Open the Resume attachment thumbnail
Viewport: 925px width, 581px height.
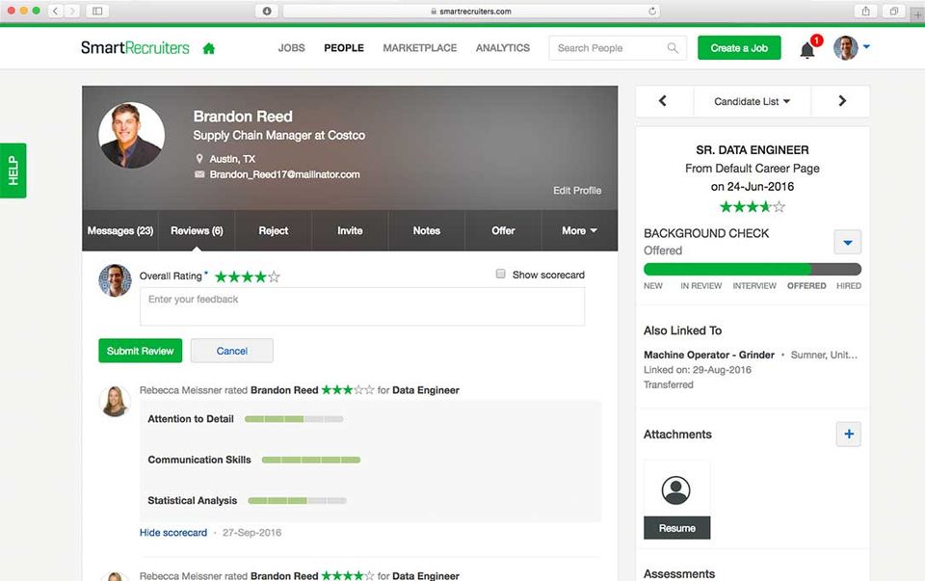tap(676, 500)
